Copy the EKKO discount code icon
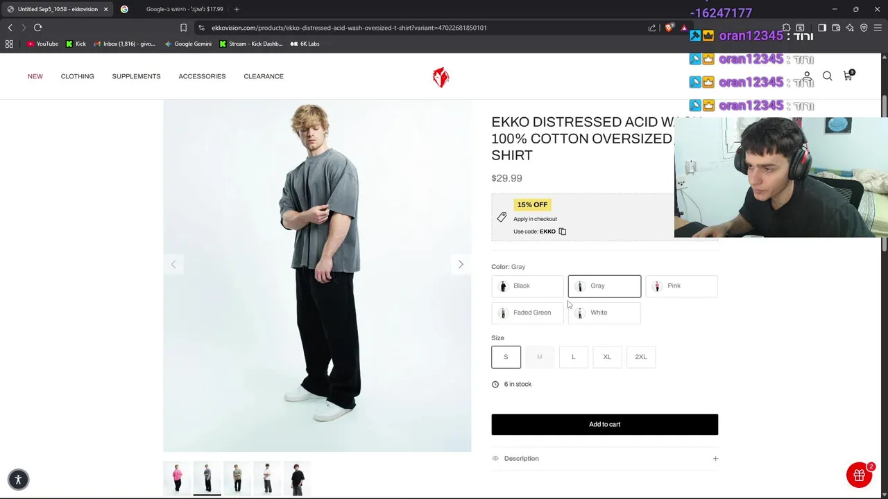 pos(563,231)
